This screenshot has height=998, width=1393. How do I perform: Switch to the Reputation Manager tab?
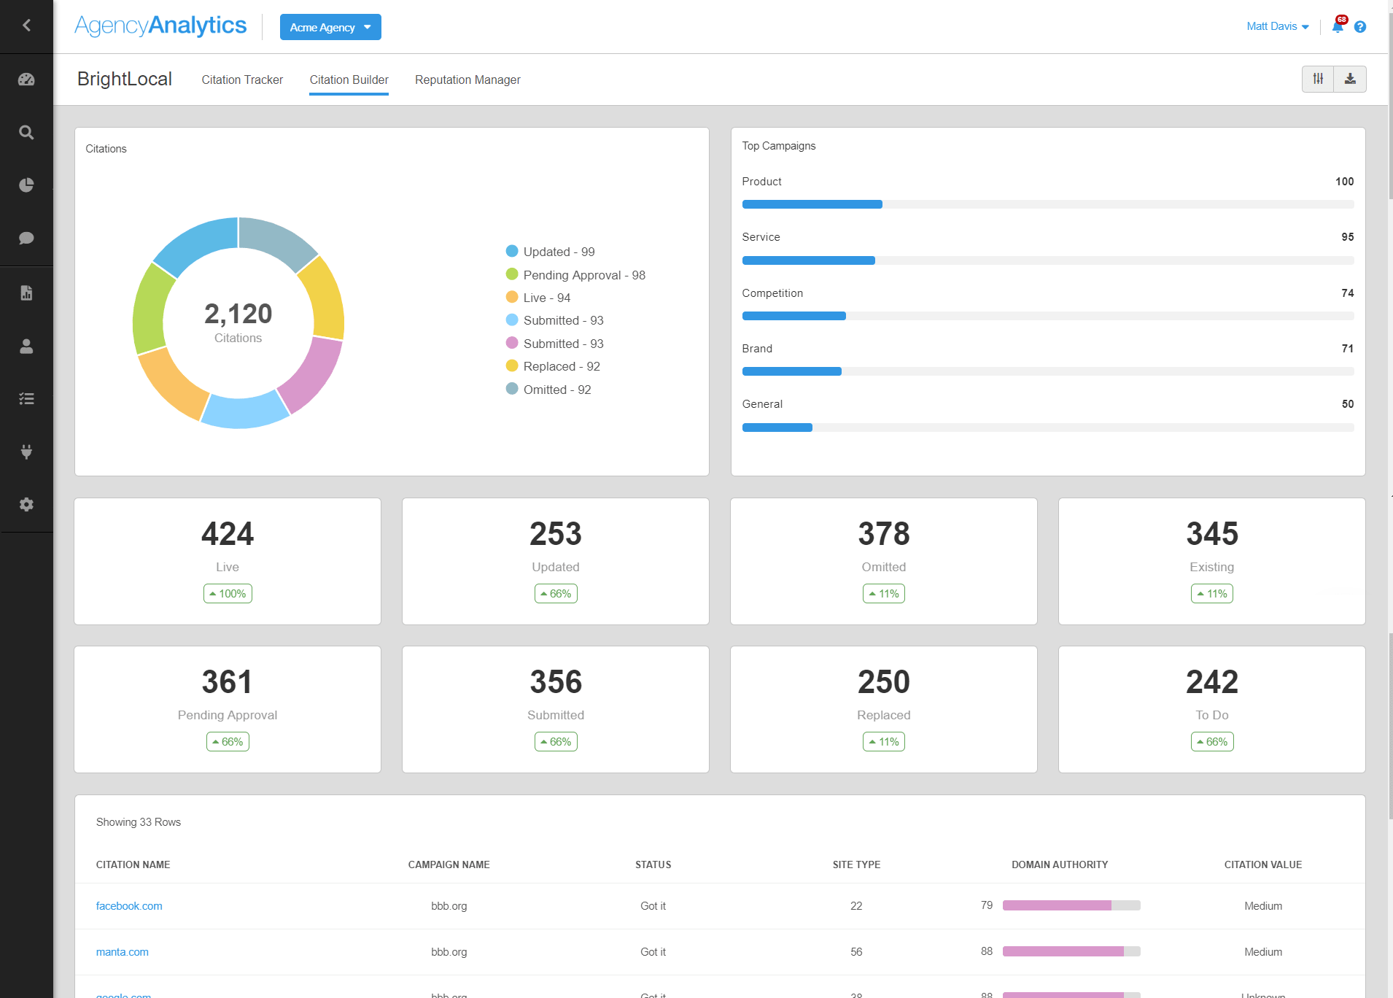tap(467, 80)
